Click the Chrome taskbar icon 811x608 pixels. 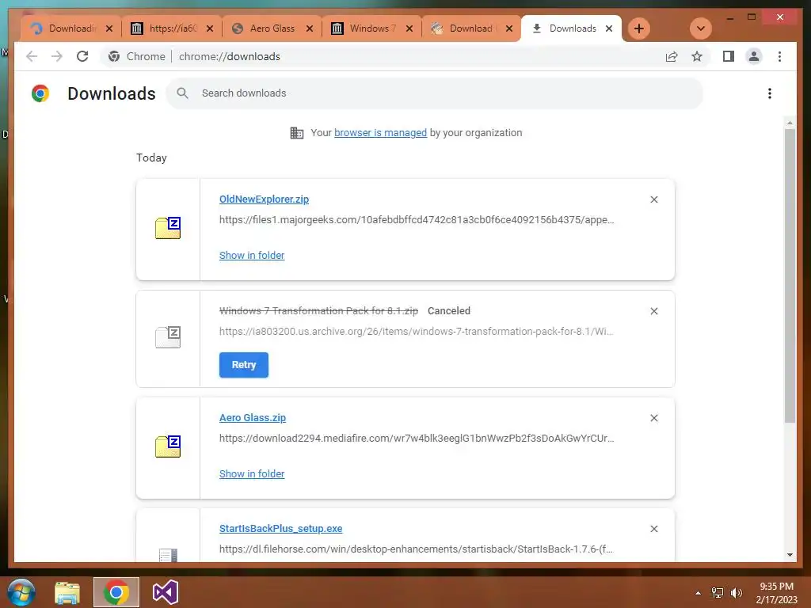point(116,592)
